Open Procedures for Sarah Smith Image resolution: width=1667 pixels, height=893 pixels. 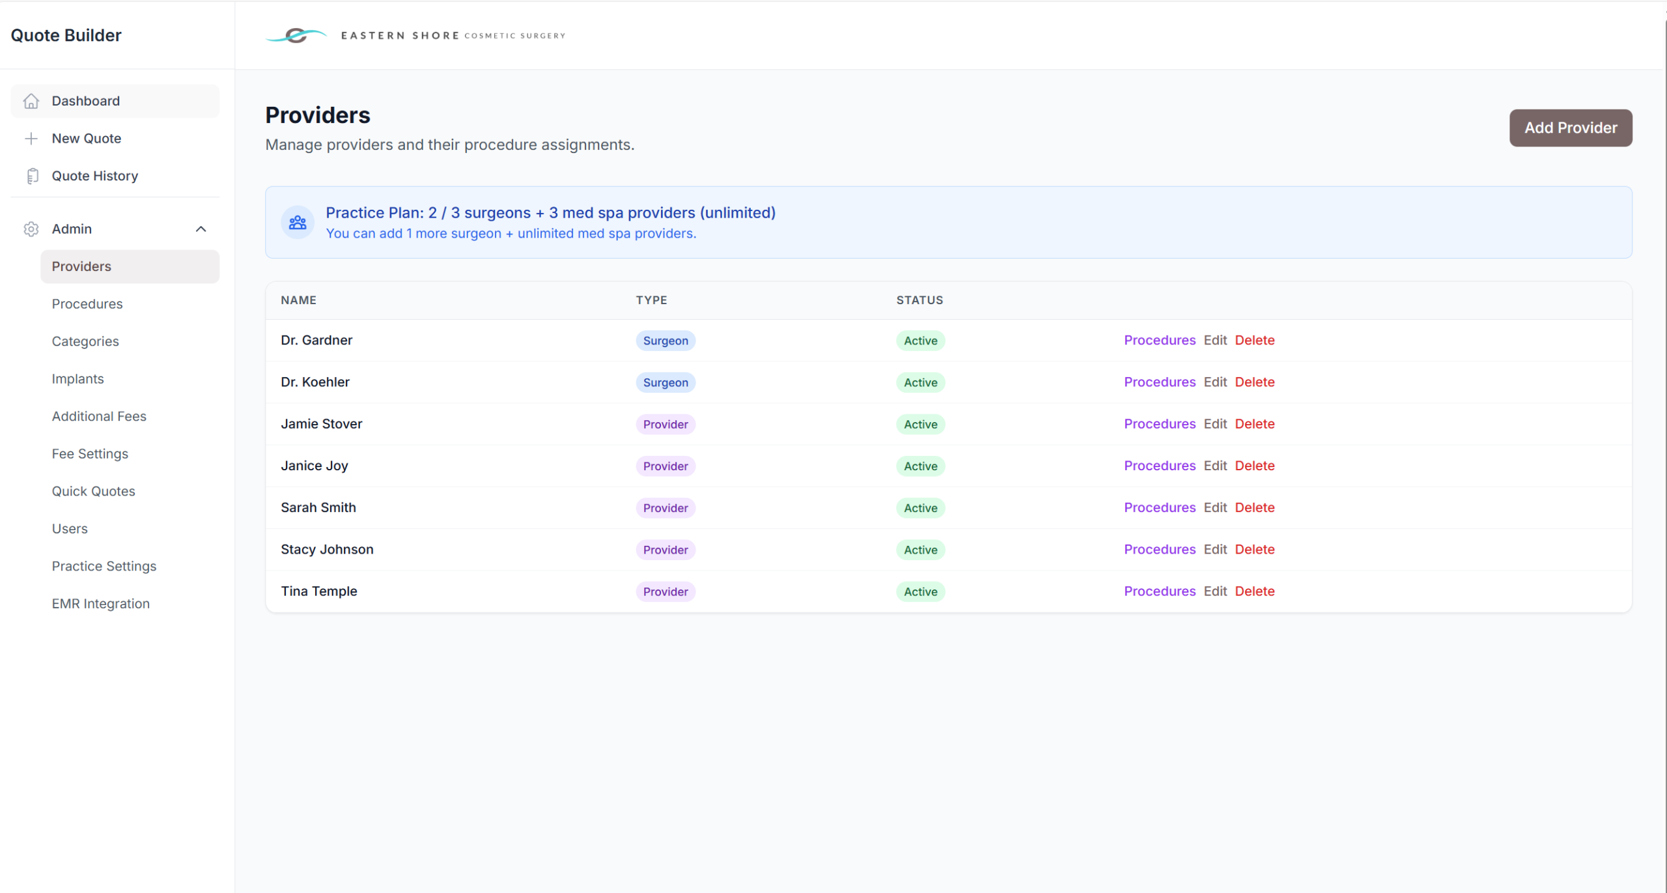tap(1159, 507)
